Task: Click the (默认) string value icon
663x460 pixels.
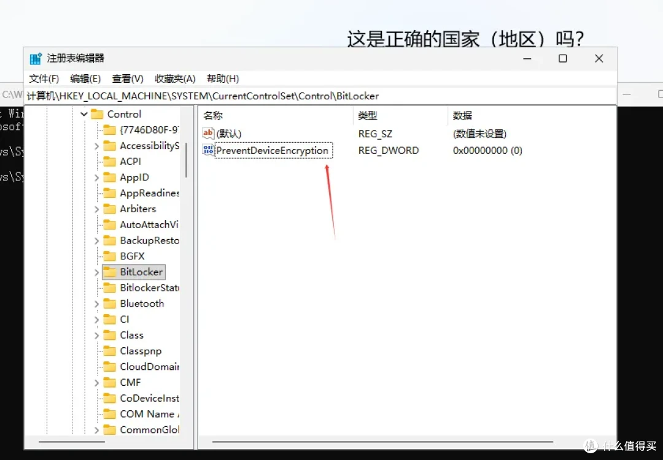Action: coord(209,134)
